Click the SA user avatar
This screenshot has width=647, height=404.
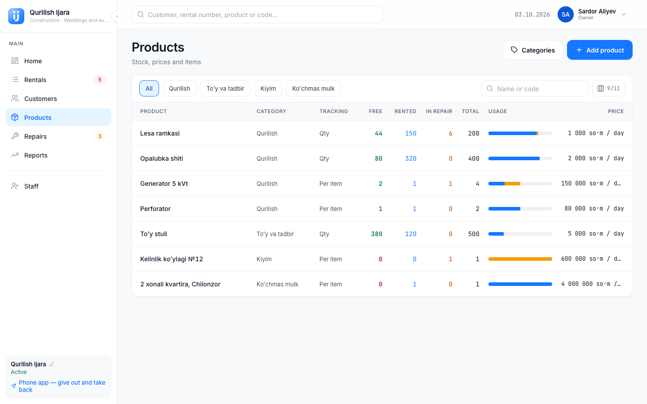point(566,14)
